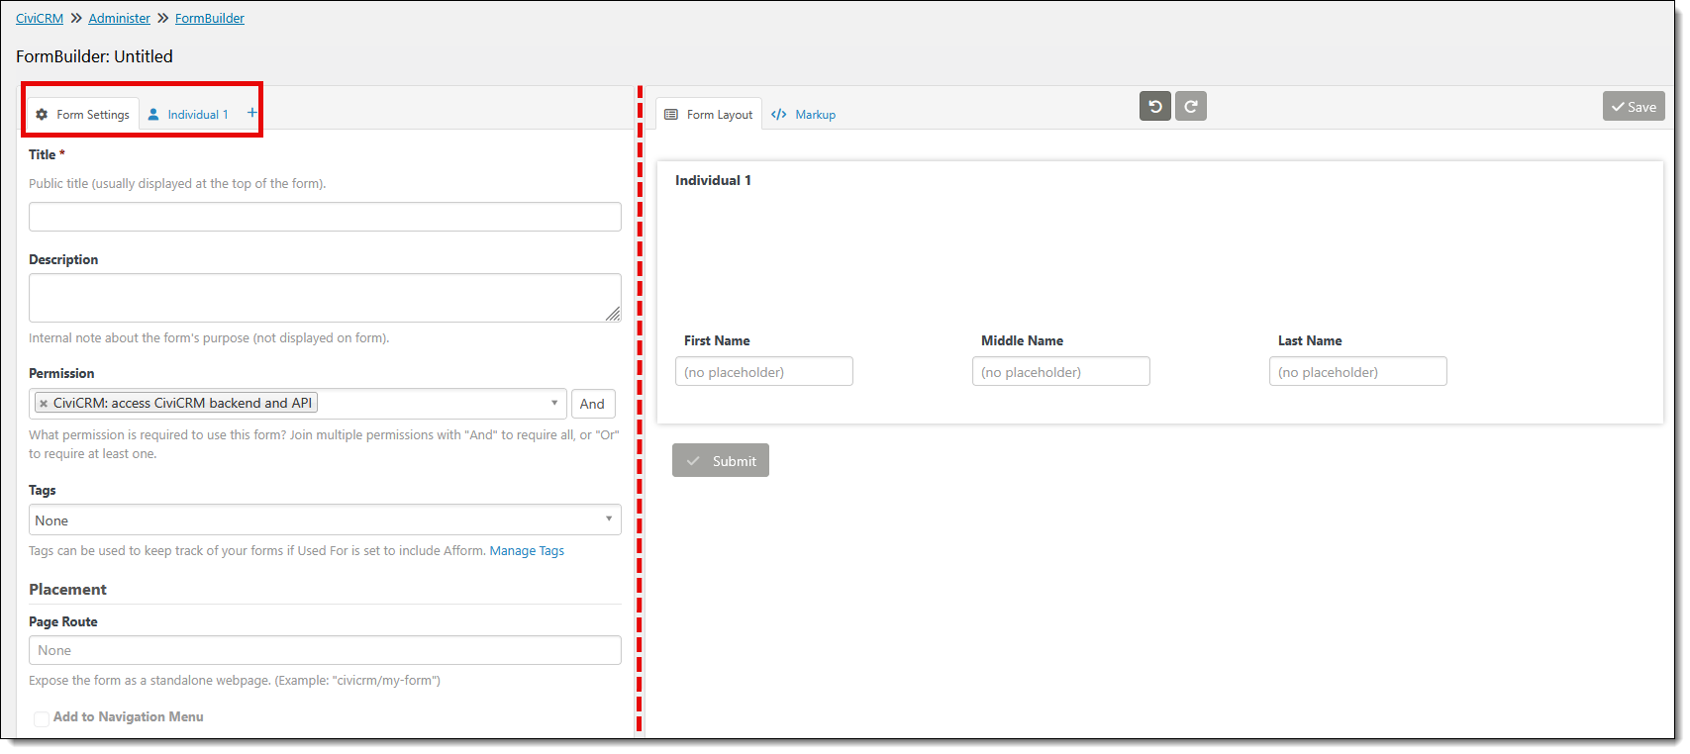Click the Submit button
Image resolution: width=1690 pixels, height=754 pixels.
click(x=721, y=461)
